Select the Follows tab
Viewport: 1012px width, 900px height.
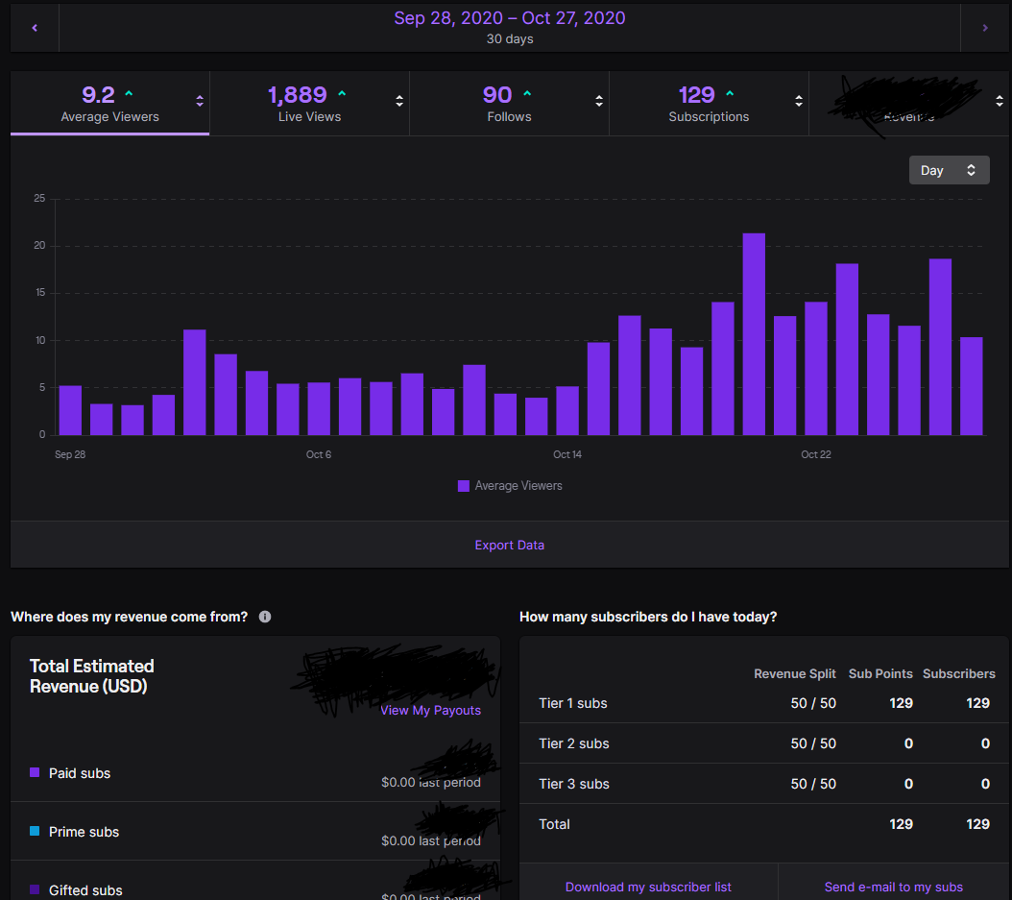(x=509, y=104)
